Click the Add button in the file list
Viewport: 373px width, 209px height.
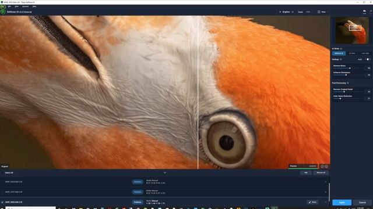click(x=306, y=173)
